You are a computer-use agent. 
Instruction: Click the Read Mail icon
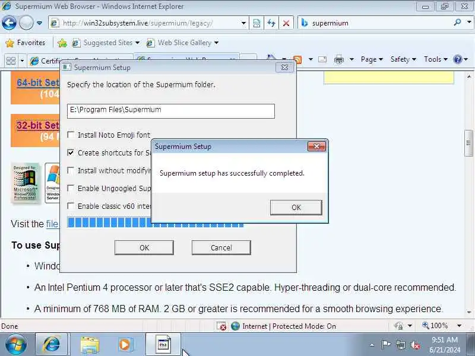[x=322, y=59]
